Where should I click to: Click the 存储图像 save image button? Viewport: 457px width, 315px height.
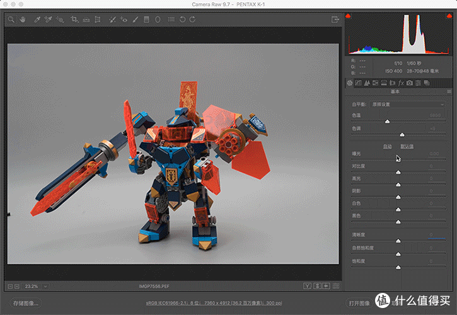point(26,303)
